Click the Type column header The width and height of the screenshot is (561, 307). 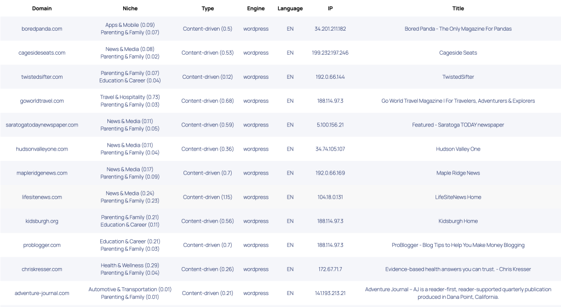[x=208, y=8]
